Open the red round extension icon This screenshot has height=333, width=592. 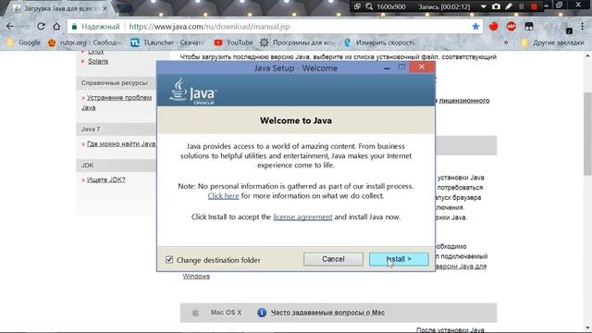[493, 27]
